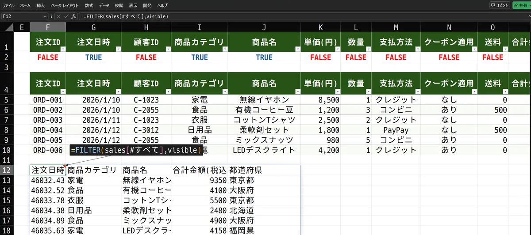531x235 pixels.
Task: Click the formula bar cancel (X) icon
Action: [x=58, y=16]
